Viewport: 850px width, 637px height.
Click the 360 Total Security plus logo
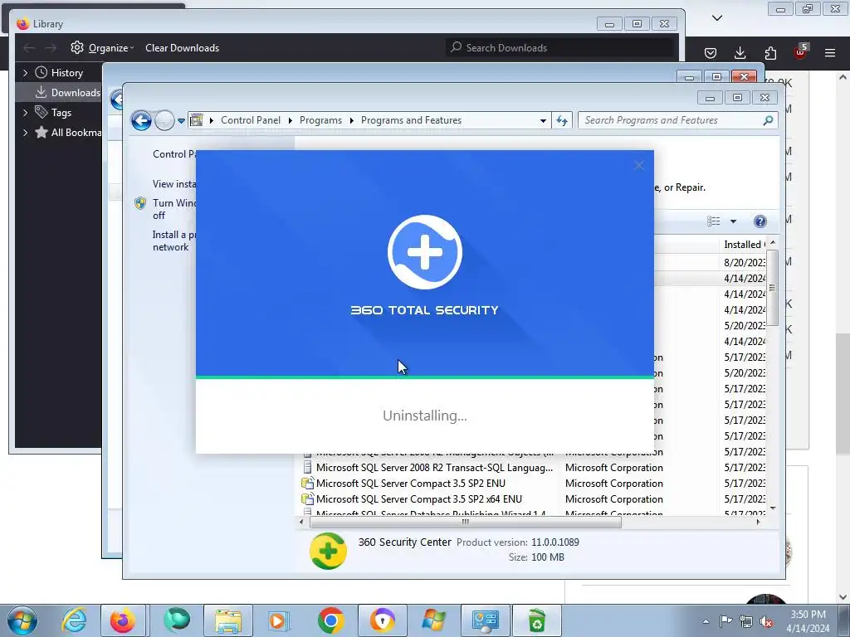point(425,252)
